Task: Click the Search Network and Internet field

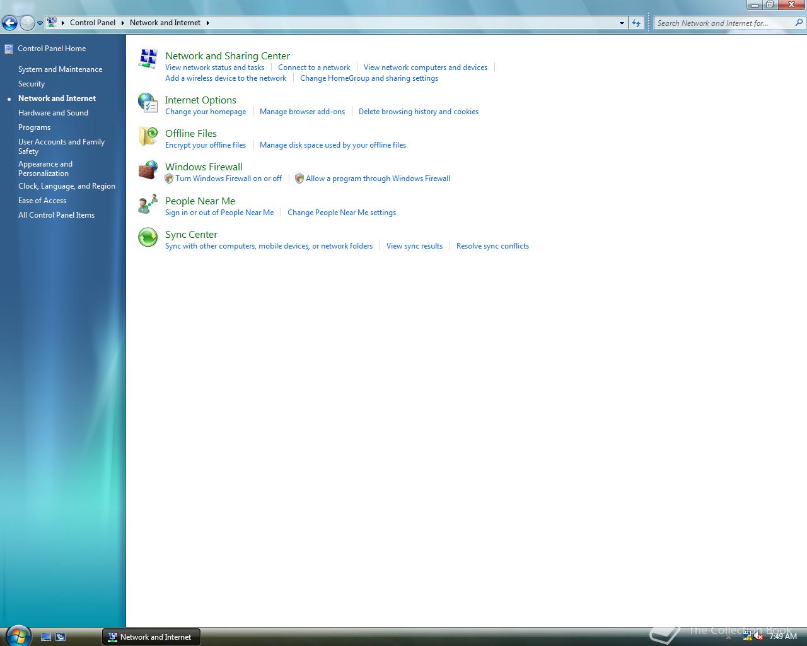Action: [724, 23]
